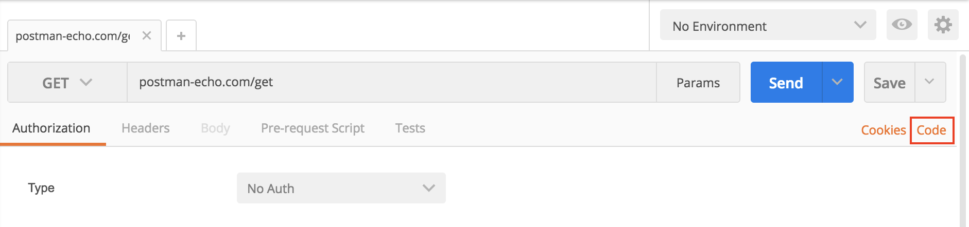Open environment settings gear icon

(943, 25)
